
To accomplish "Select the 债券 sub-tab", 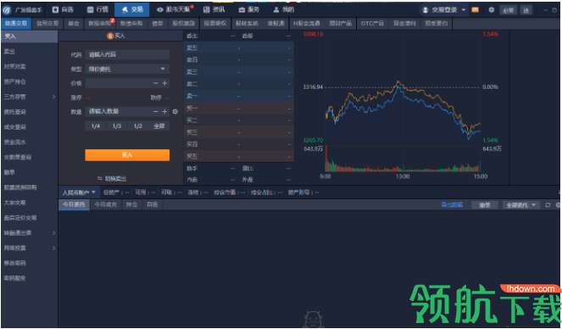I will click(158, 24).
